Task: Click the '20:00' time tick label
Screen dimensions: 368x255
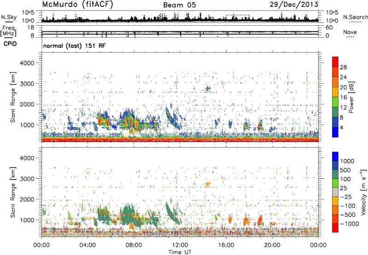Action: tap(272, 245)
